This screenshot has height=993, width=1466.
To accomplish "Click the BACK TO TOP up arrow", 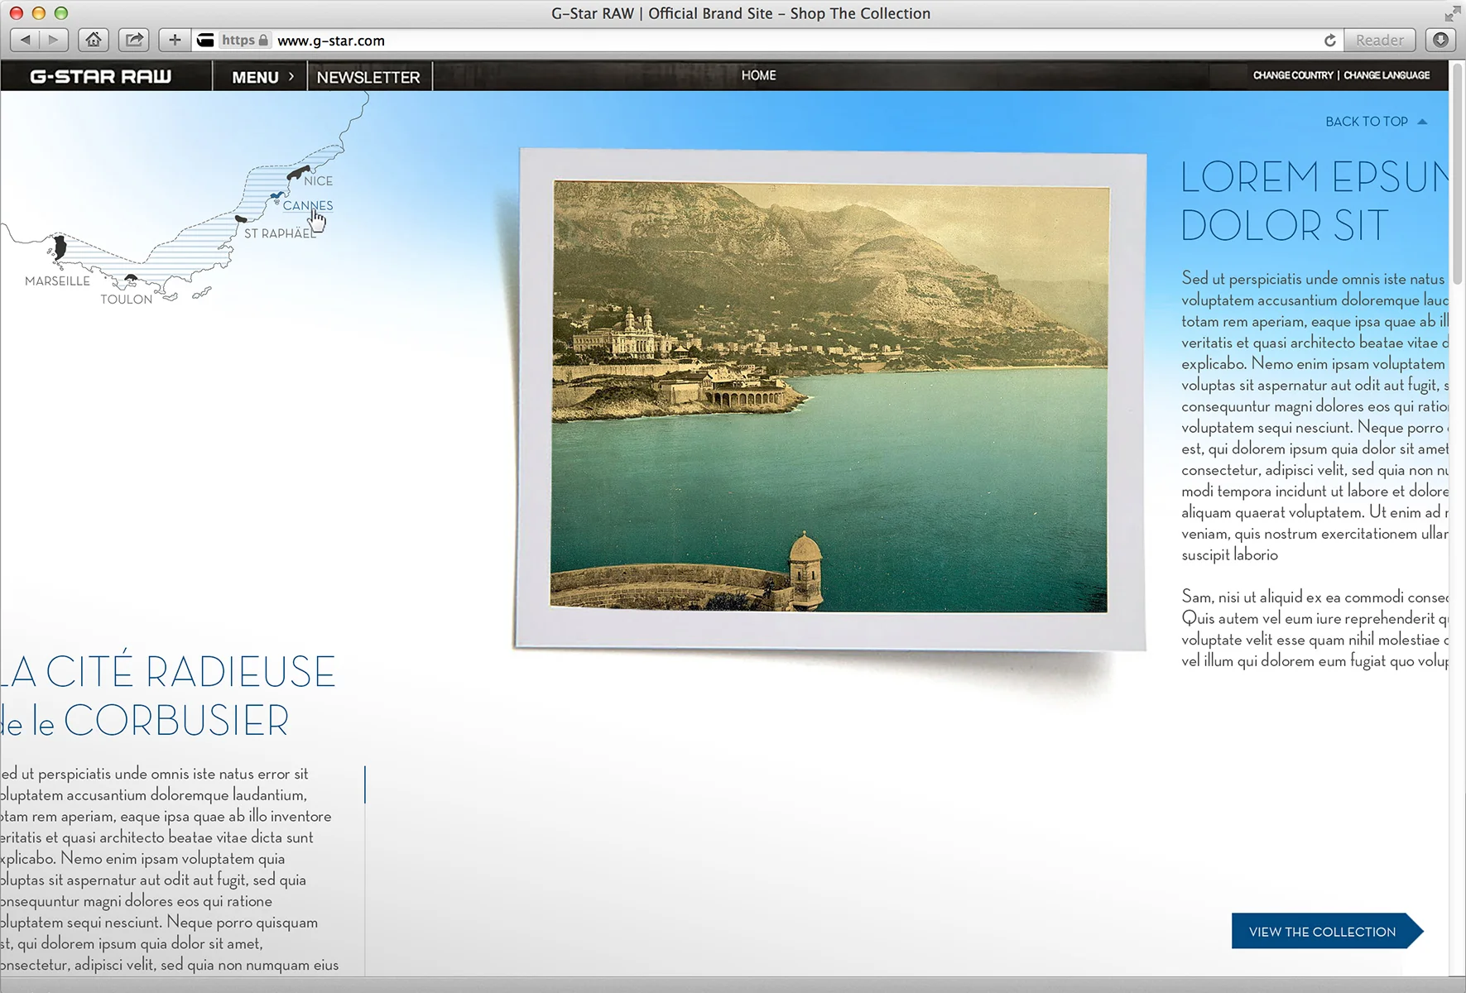I will [x=1422, y=122].
